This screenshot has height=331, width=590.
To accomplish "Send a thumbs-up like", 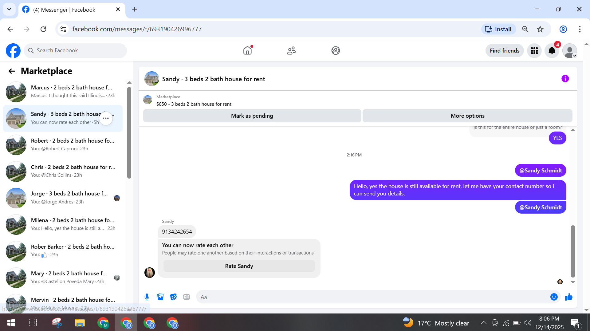I will point(569,297).
